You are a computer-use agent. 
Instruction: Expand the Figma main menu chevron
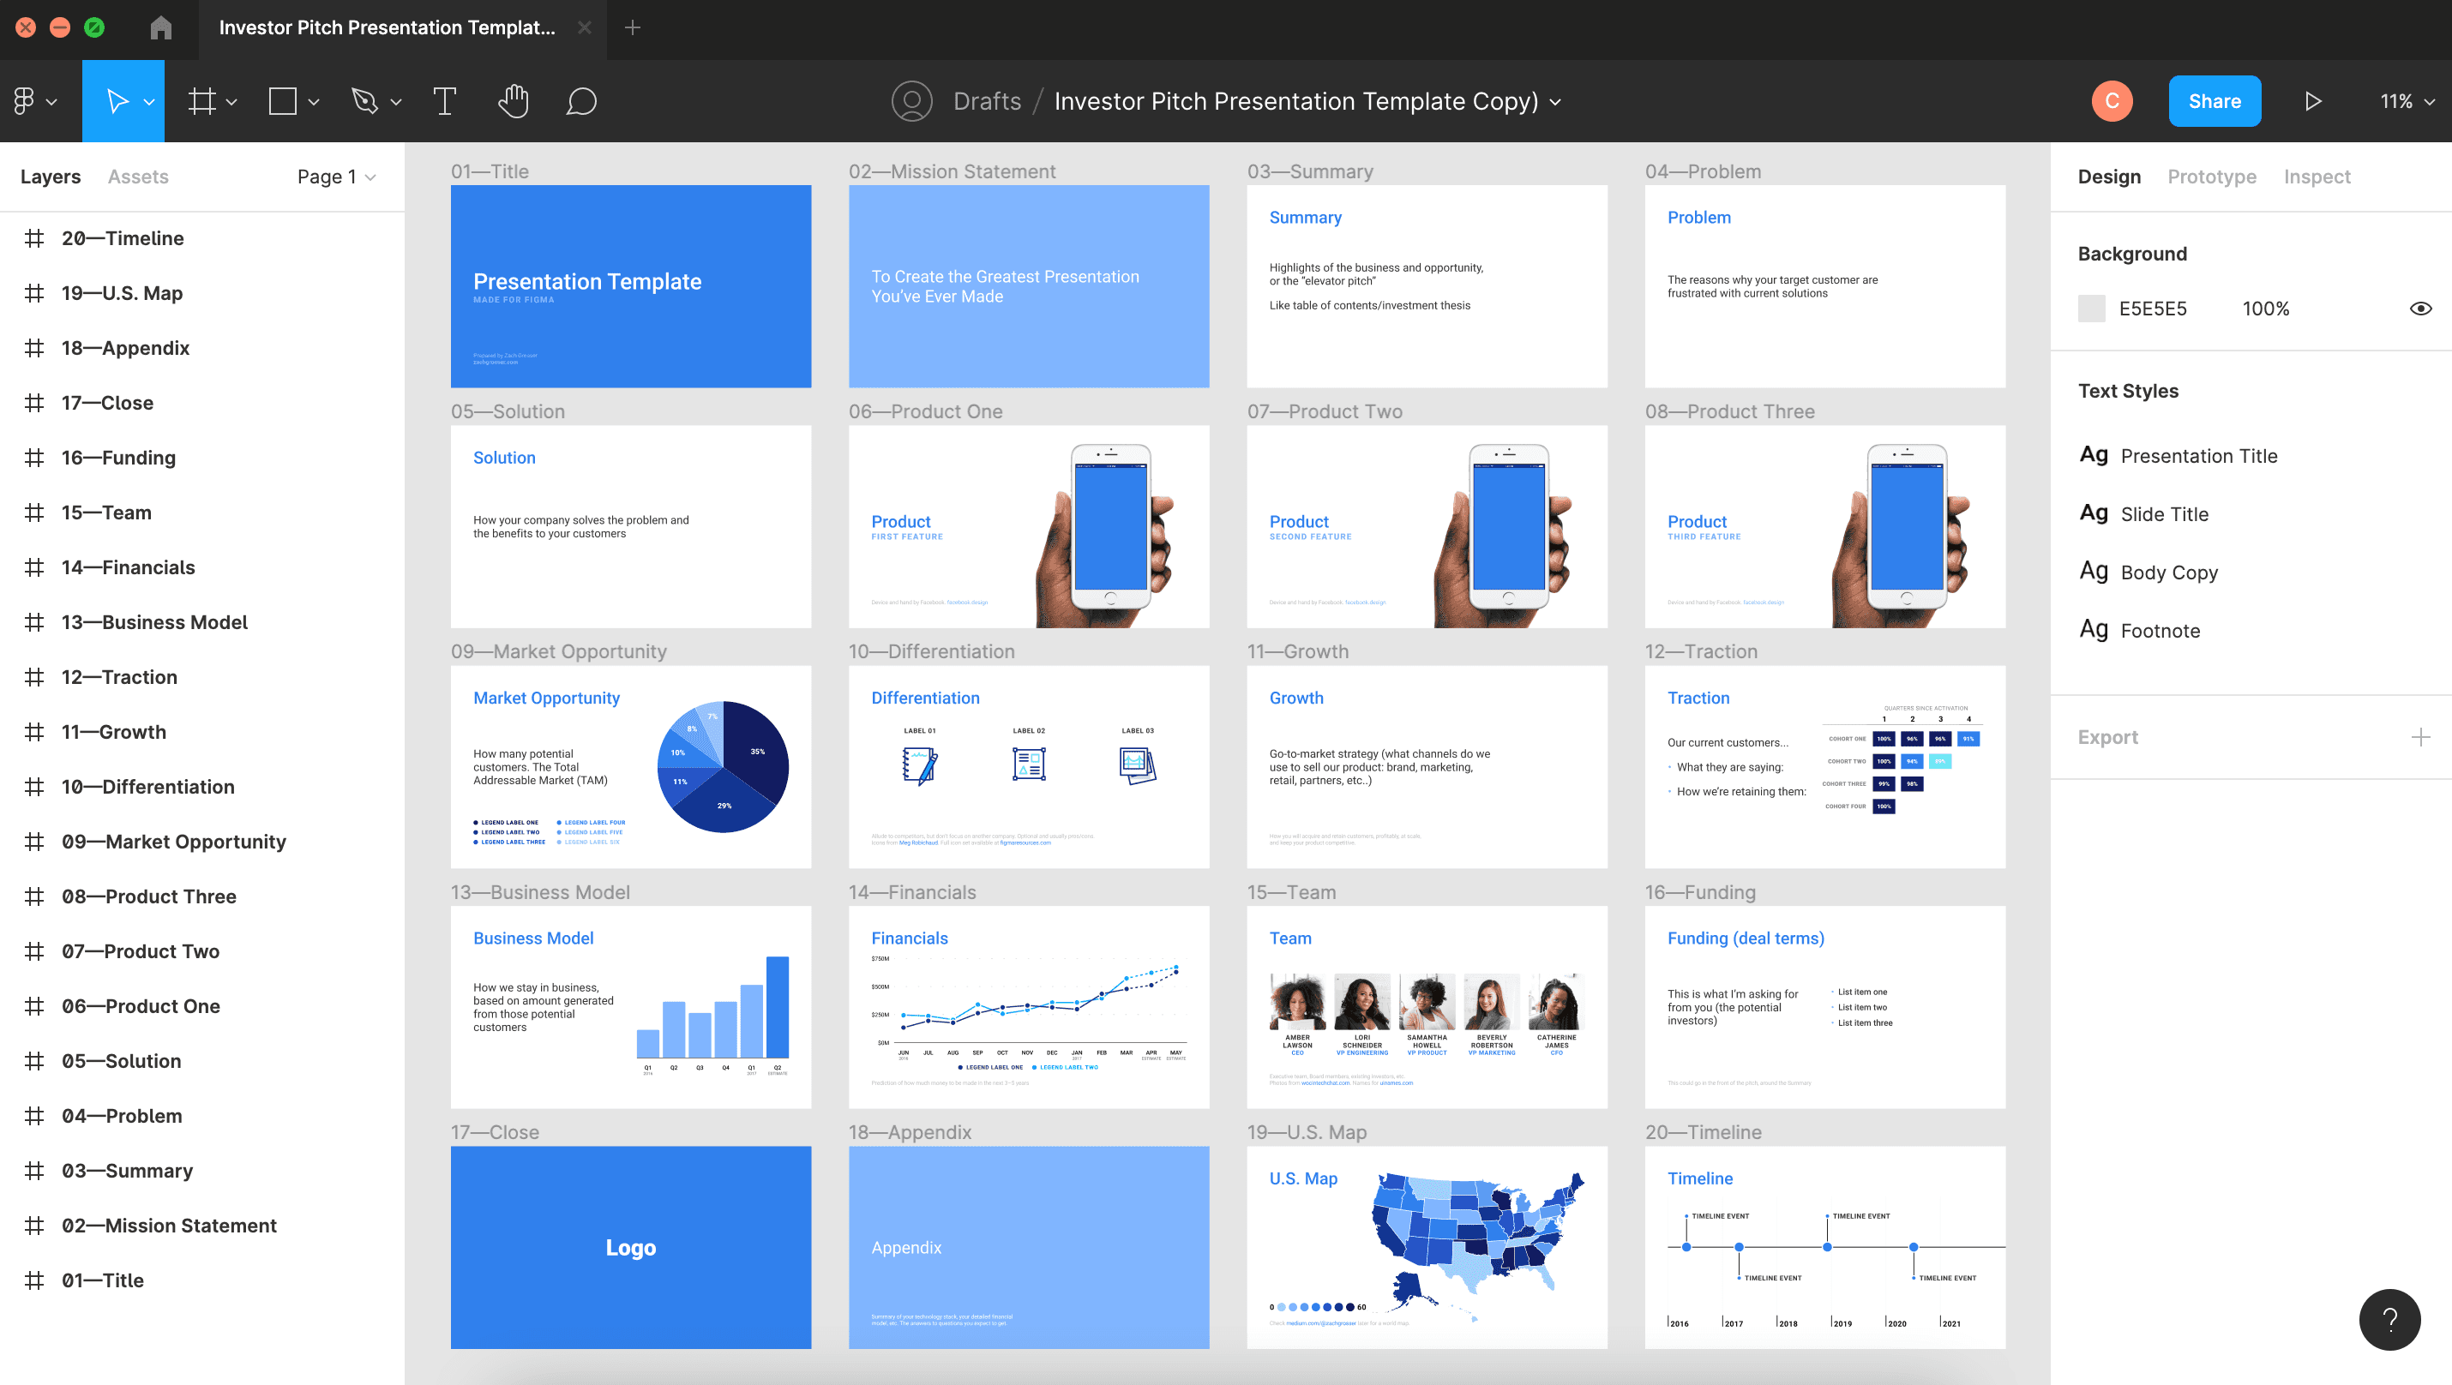[51, 102]
